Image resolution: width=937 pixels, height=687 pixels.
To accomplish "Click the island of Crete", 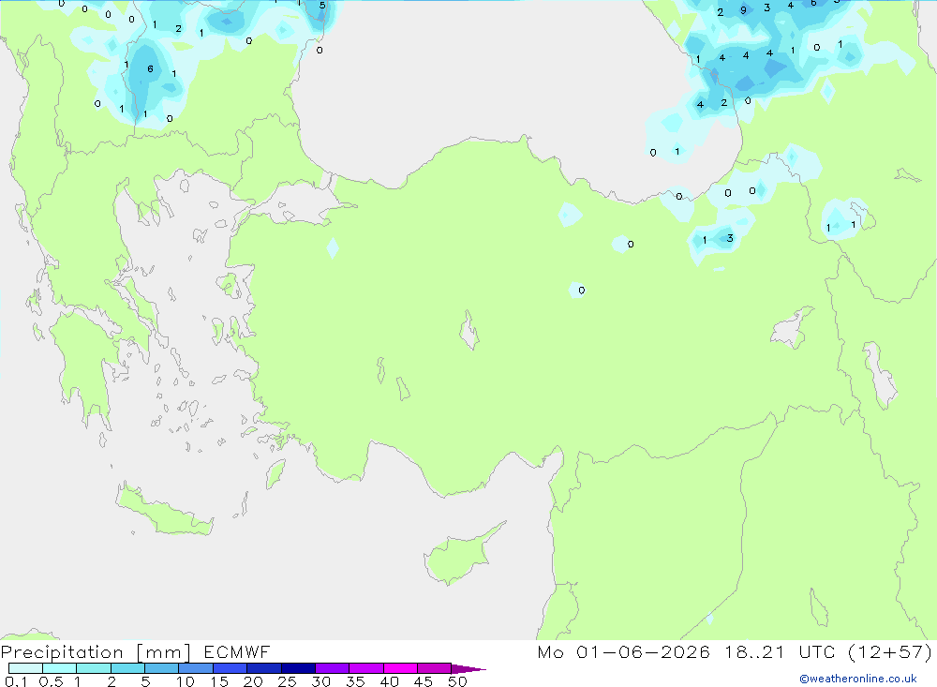I will coord(164,511).
